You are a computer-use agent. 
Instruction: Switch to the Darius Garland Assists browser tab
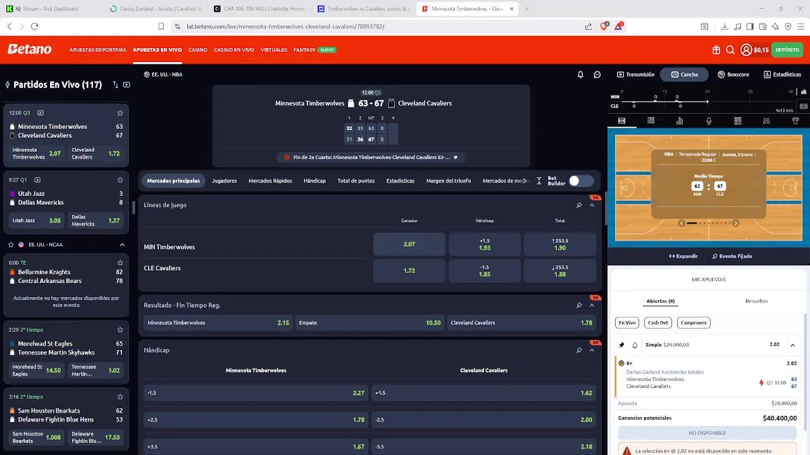pos(156,9)
